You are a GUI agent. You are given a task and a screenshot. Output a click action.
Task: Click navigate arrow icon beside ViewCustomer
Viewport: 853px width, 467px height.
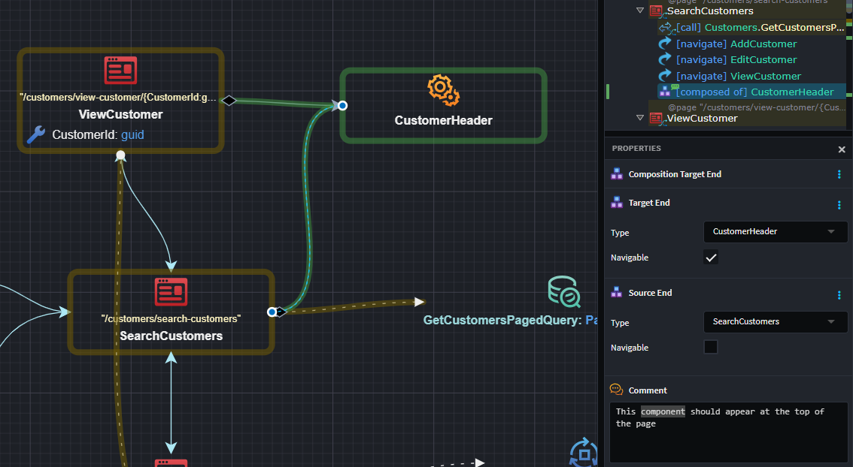pyautogui.click(x=665, y=76)
